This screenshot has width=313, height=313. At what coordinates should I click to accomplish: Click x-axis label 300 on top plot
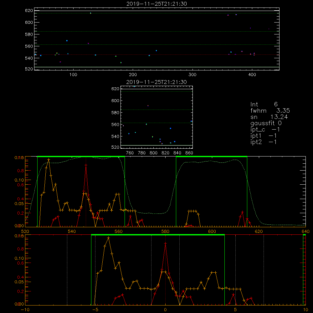coord(192,75)
